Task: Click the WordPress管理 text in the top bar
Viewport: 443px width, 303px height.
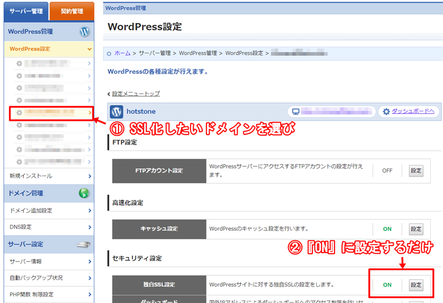Action: [126, 8]
